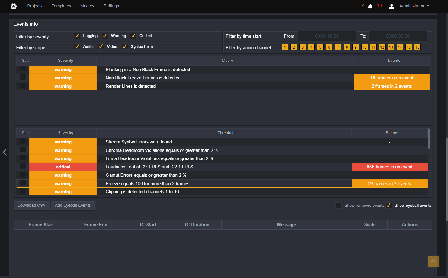Uncheck the Warning severity filter
Image resolution: width=448 pixels, height=278 pixels.
[105, 36]
